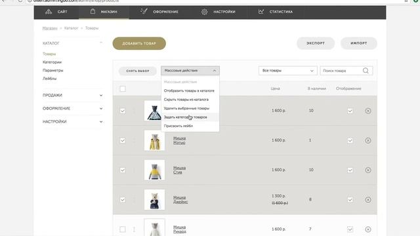The width and height of the screenshot is (420, 236).
Task: Expand the Оформление sidebar section
Action: pyautogui.click(x=73, y=108)
